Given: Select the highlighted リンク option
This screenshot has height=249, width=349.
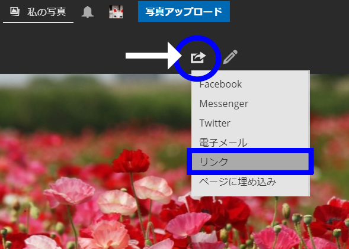Looking at the screenshot, I should (x=250, y=161).
